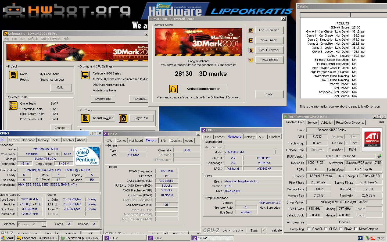
Task: Enable the OpenCL checkbox in GPU-Z
Action: pyautogui.click(x=309, y=229)
